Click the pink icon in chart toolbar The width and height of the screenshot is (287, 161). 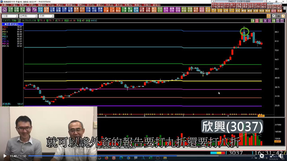257,21
